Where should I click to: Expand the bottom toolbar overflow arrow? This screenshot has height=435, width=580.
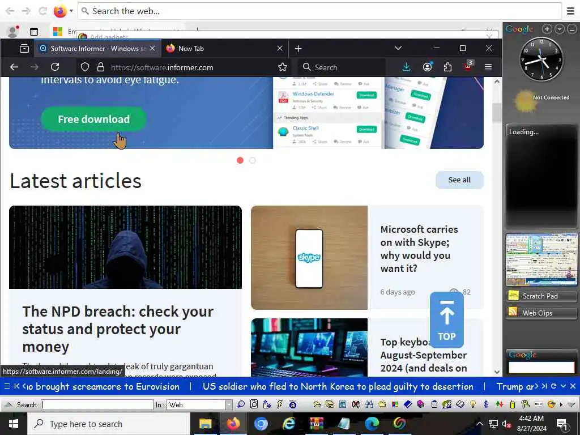coord(561,404)
